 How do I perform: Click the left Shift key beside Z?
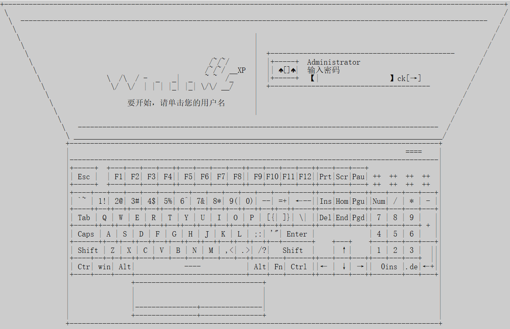[x=88, y=250]
